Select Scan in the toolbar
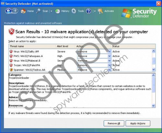 pos(45,11)
